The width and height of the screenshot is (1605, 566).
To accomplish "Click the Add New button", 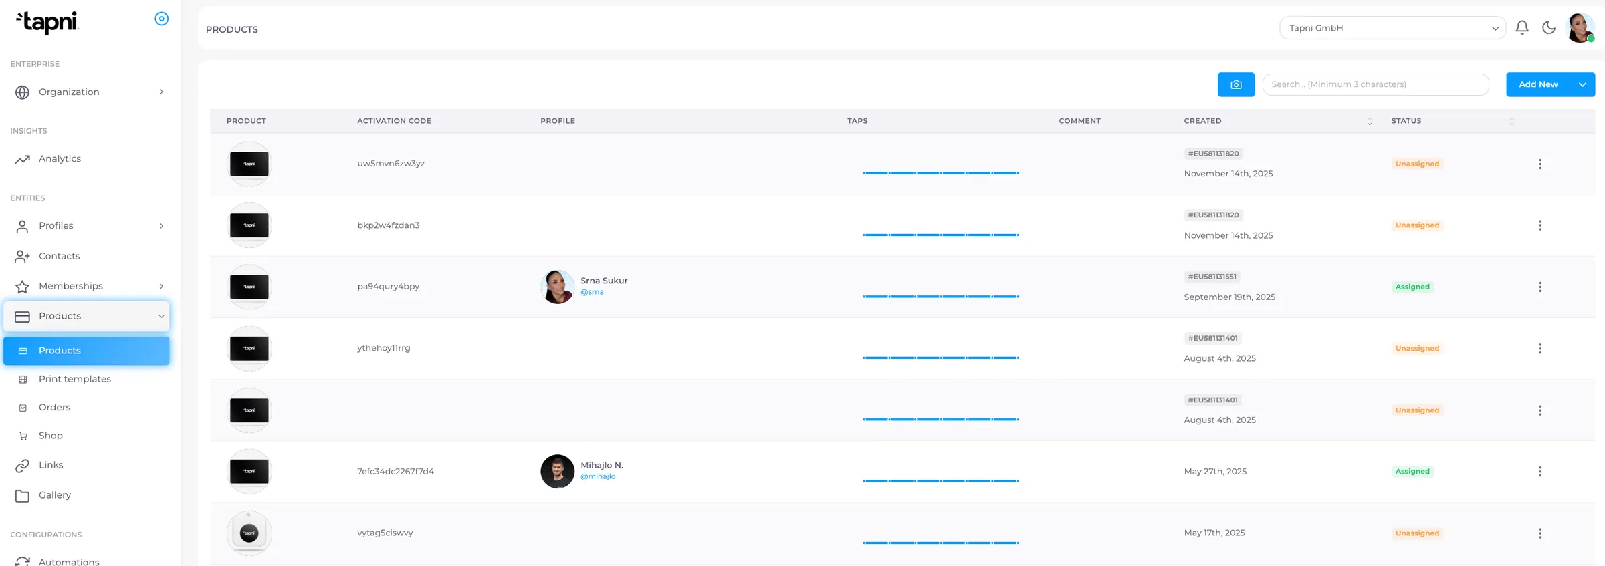I will point(1538,84).
